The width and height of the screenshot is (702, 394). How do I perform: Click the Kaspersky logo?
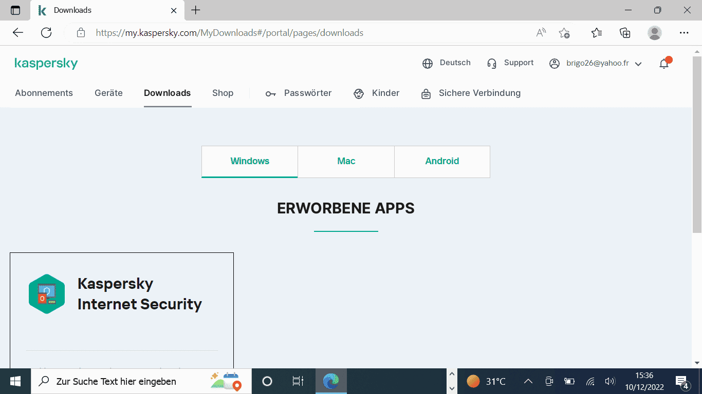point(46,64)
